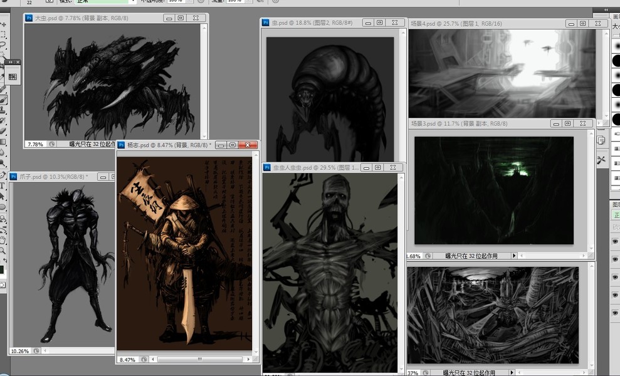This screenshot has height=376, width=620.
Task: Click the green-lit cave painting in 场景3.psd
Action: point(494,191)
